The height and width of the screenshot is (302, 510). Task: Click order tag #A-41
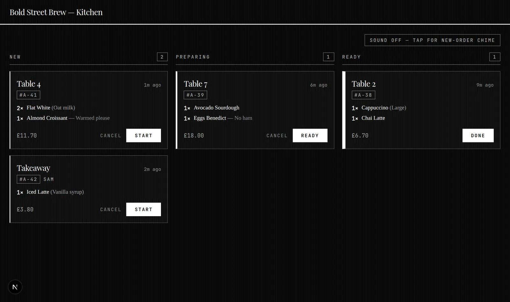click(28, 95)
